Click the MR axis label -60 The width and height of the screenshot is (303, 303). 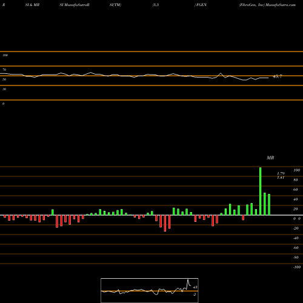[x=296, y=248]
